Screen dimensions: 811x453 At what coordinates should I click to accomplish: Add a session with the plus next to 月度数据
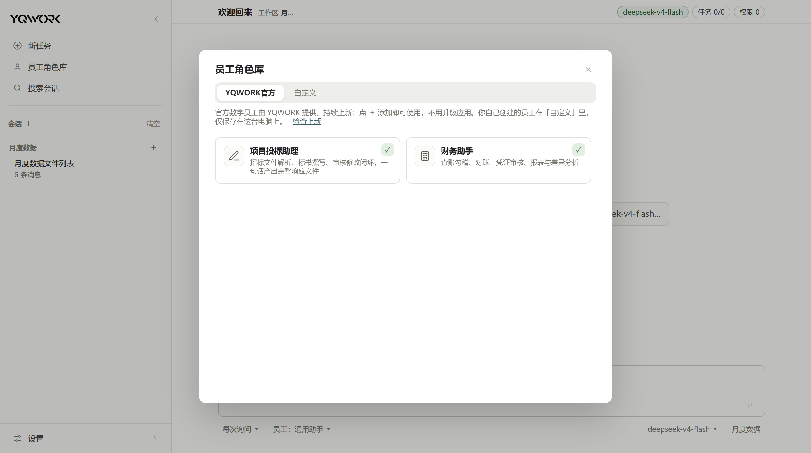click(154, 147)
